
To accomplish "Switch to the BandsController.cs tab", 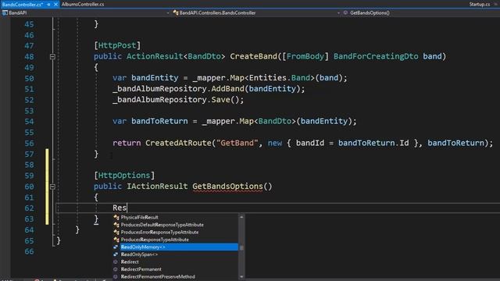I will [23, 5].
